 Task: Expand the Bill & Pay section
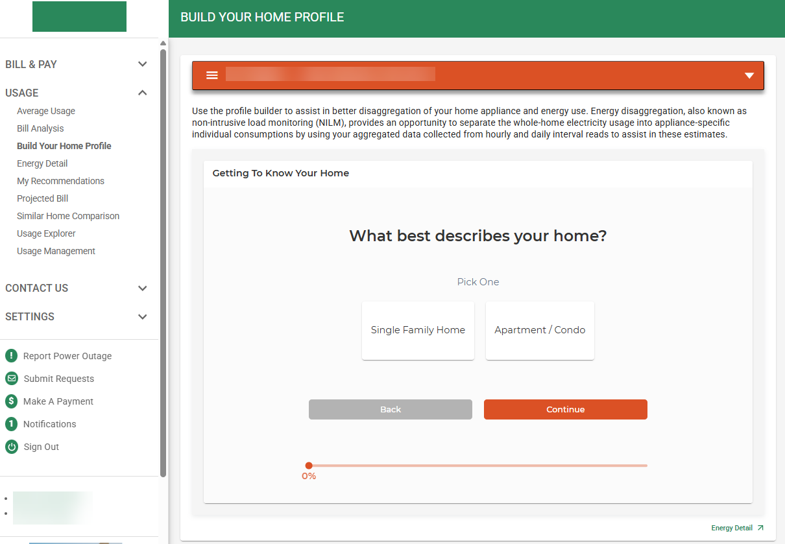[x=143, y=64]
